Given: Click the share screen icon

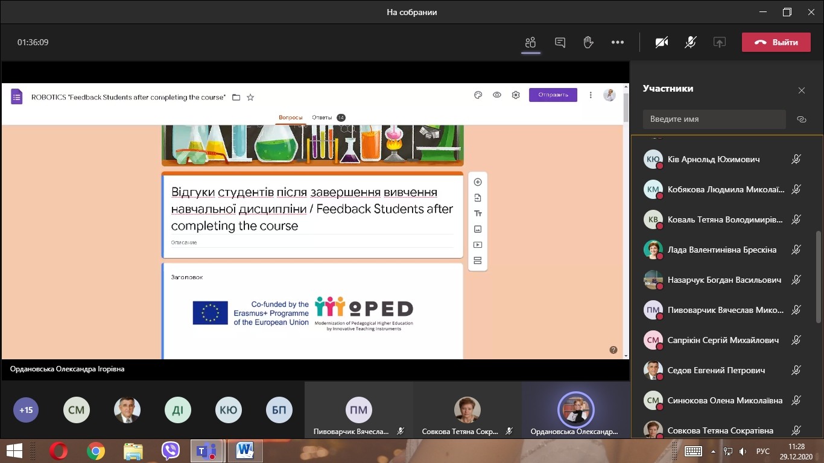Looking at the screenshot, I should 719,42.
